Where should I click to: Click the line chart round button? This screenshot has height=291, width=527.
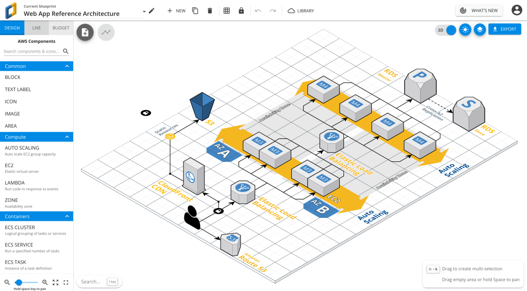click(x=106, y=32)
